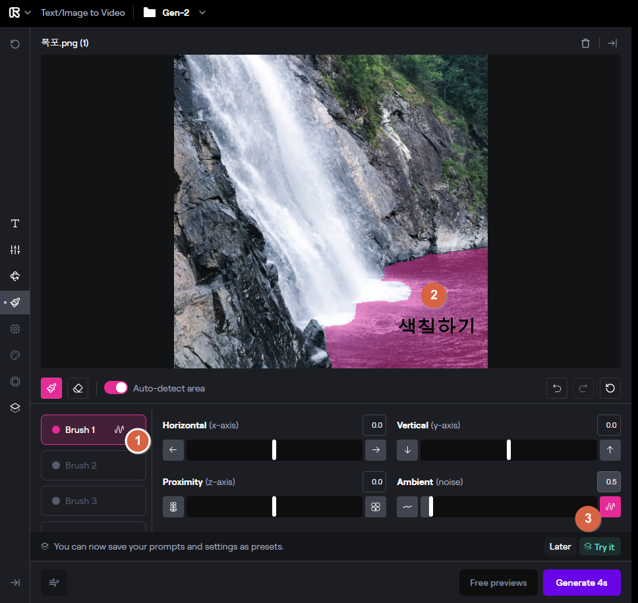Click the Ambient value field 0.5
This screenshot has height=603, width=638.
[x=609, y=482]
